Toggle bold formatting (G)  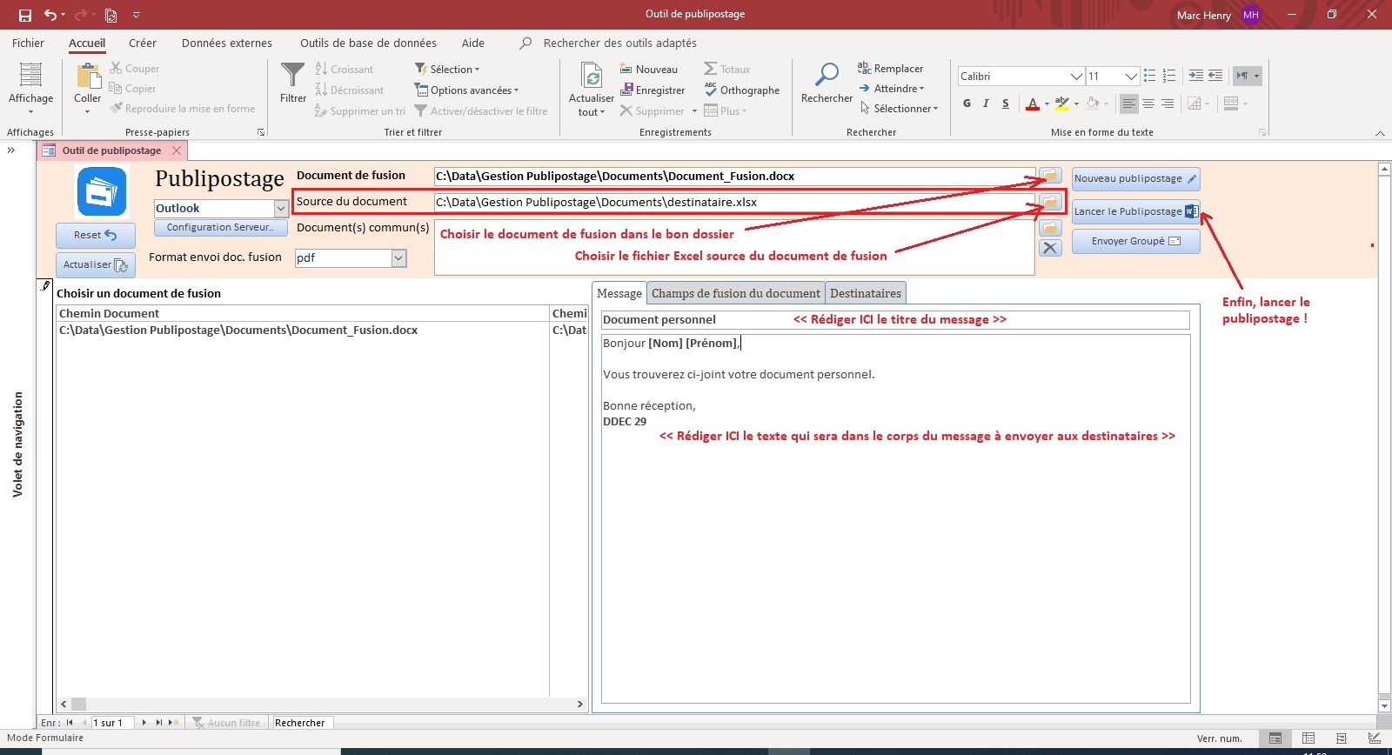point(967,104)
